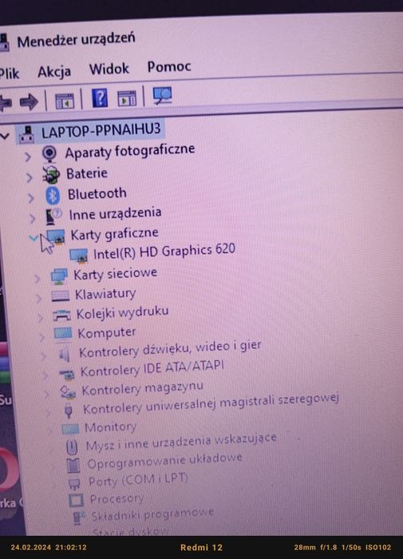Click the icon of Składniki programowe

pos(79,517)
